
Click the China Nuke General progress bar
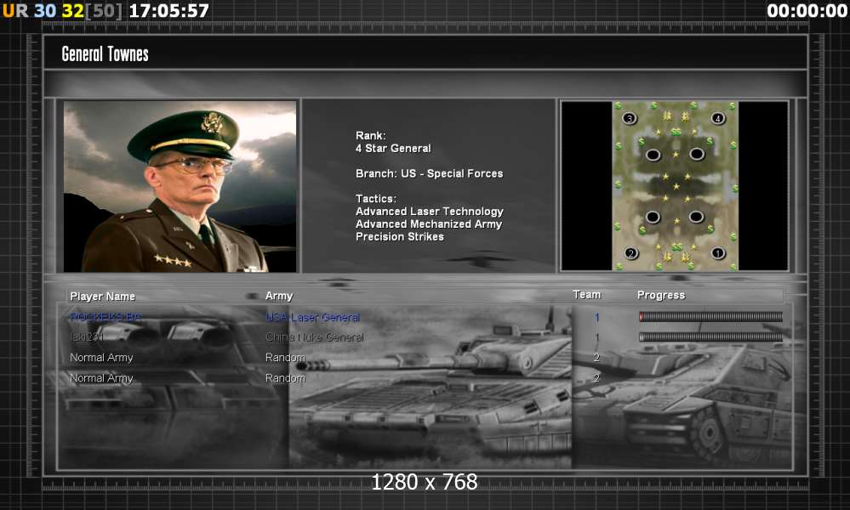click(710, 337)
